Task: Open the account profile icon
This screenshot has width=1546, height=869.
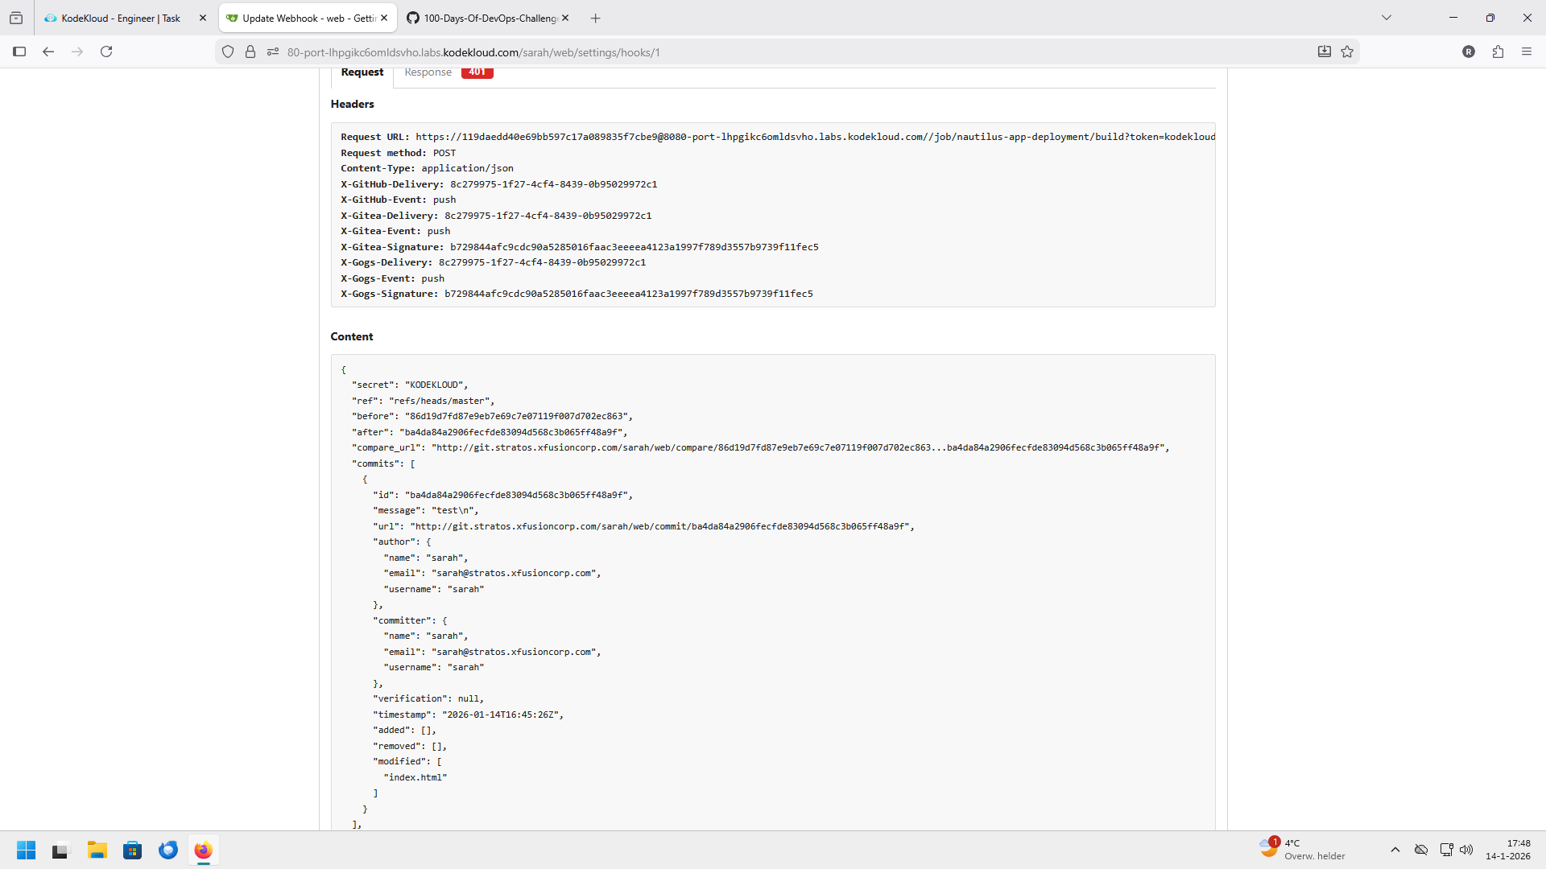Action: 1469,51
